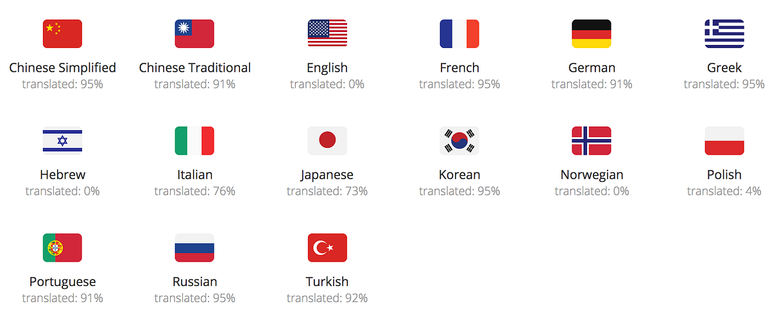This screenshot has height=327, width=770.
Task: Click the Norwegian flag icon
Action: [592, 141]
